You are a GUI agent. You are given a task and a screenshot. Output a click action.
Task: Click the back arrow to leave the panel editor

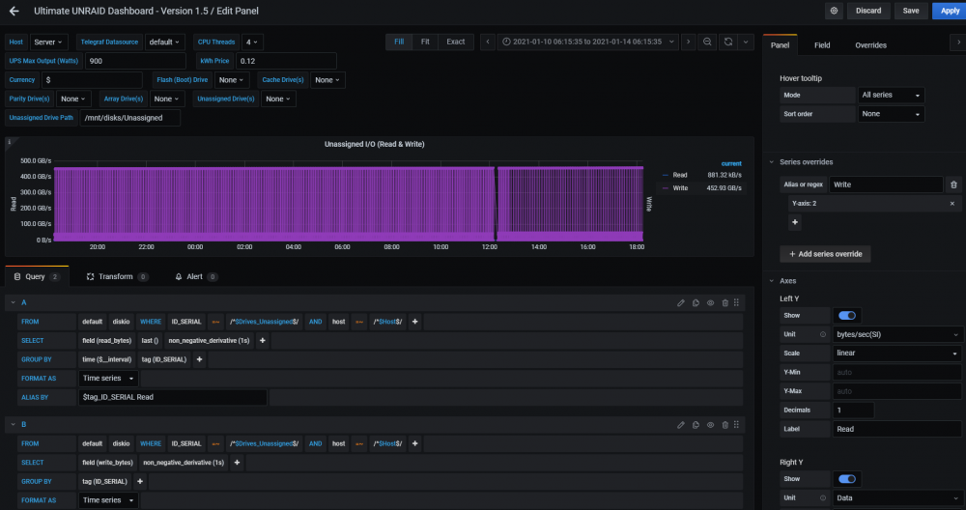[14, 11]
